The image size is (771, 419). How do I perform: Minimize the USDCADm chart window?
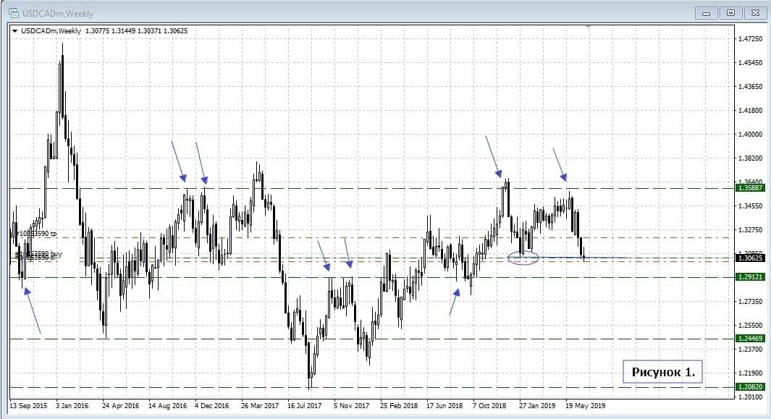pyautogui.click(x=705, y=13)
